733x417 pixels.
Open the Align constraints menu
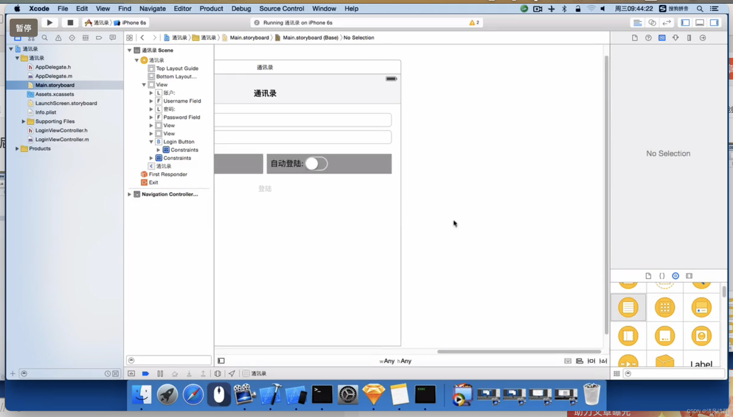pos(579,361)
